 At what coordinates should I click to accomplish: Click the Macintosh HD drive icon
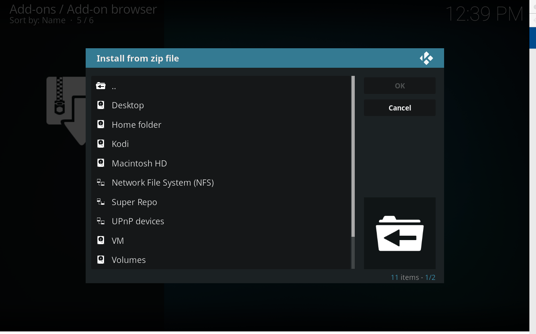click(x=101, y=163)
